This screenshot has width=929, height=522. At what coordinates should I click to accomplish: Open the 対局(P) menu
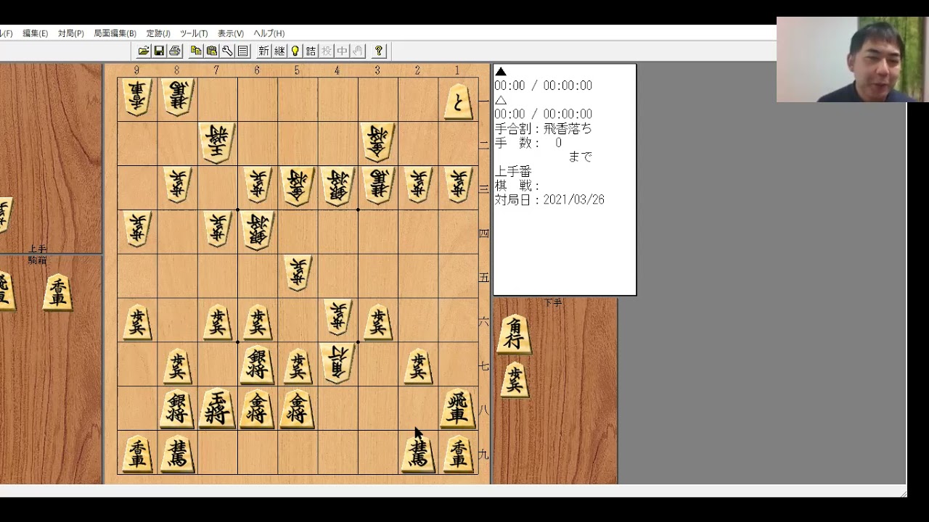coord(71,33)
